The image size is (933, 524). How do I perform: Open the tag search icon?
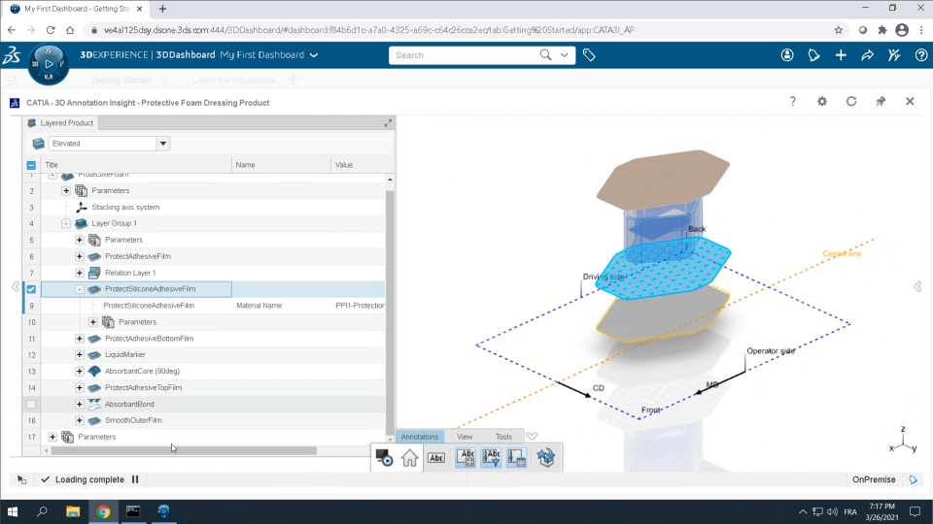(589, 55)
